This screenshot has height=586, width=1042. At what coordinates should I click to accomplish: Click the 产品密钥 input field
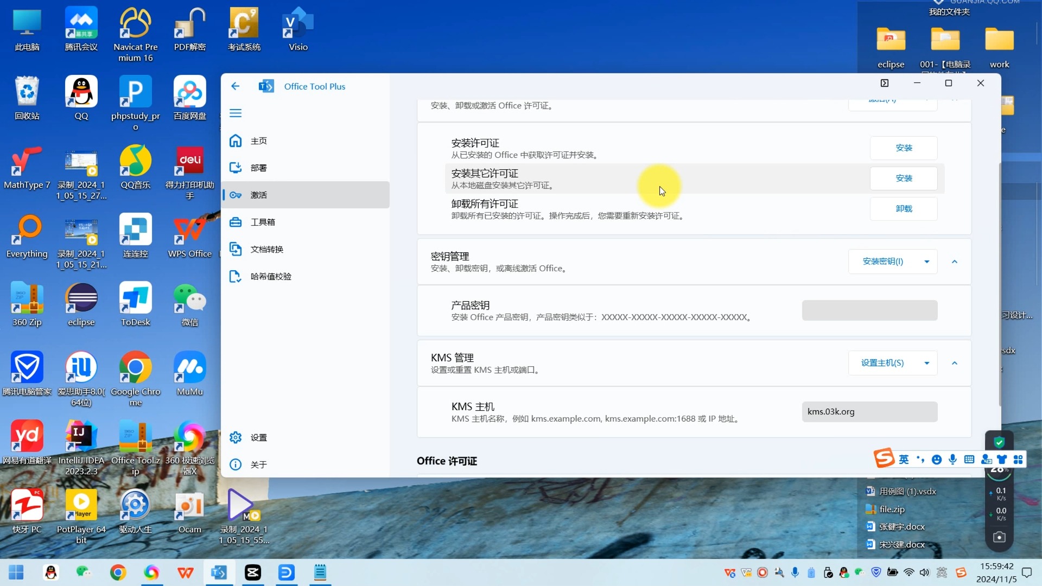tap(869, 310)
